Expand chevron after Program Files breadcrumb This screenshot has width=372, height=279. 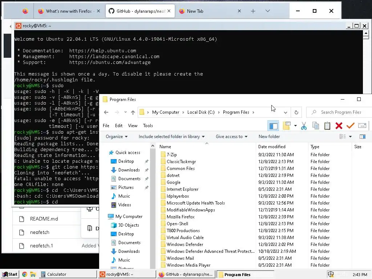coord(253,113)
